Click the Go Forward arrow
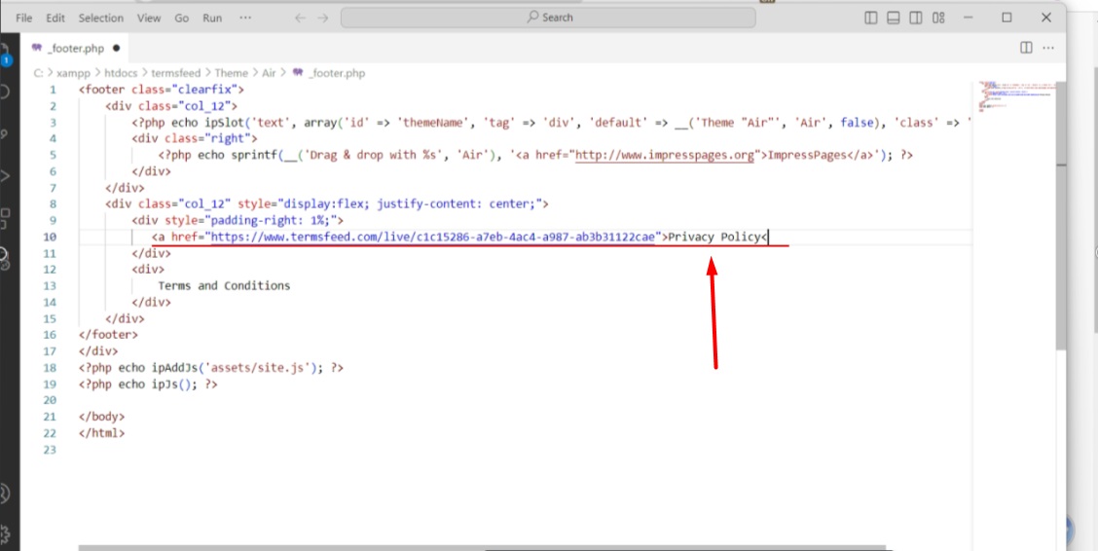The width and height of the screenshot is (1098, 551). (323, 18)
